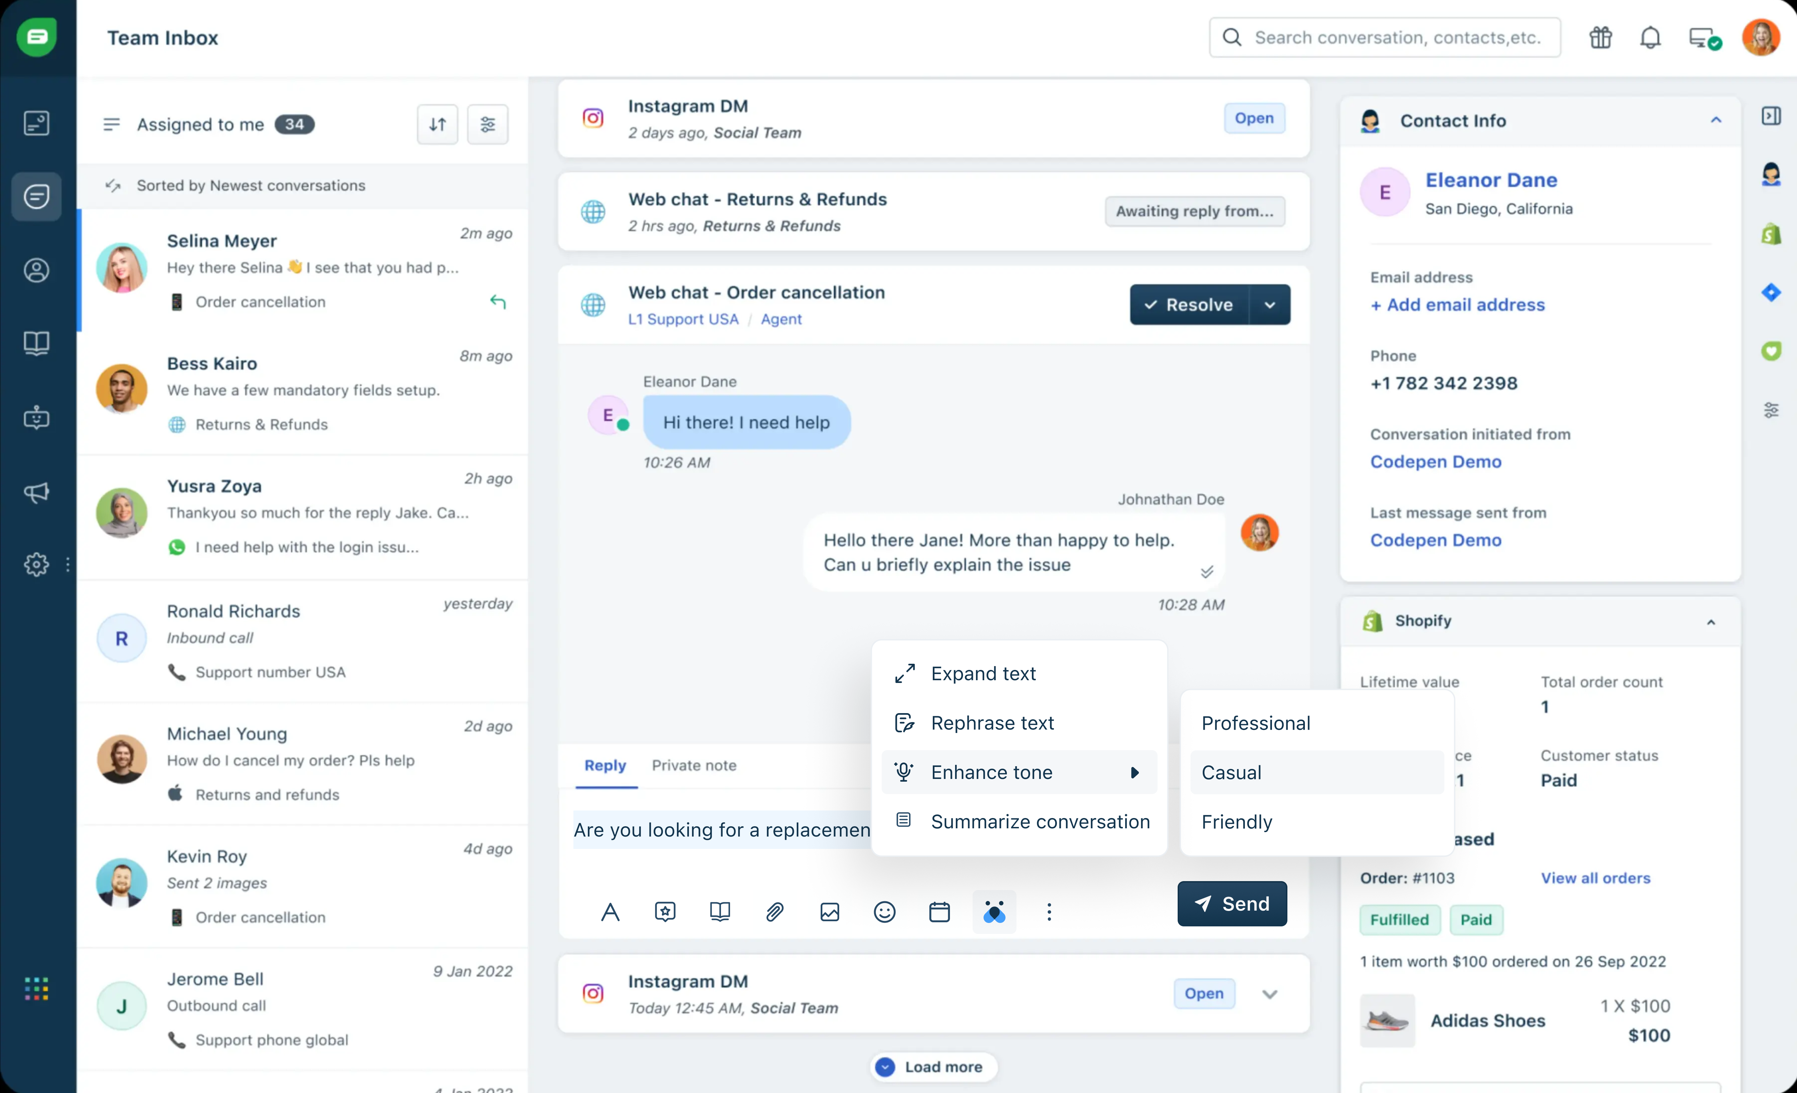Screen dimensions: 1797x1093
Task: Click the Freddy AI icon in reply toolbar
Action: pos(994,911)
